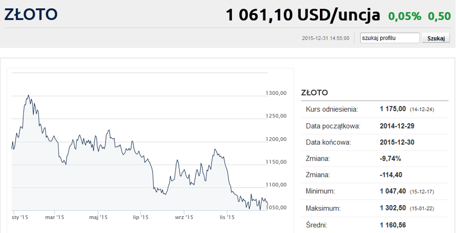Viewport: 456px width, 233px height.
Task: Click the 1300,00 price axis label
Action: click(277, 93)
